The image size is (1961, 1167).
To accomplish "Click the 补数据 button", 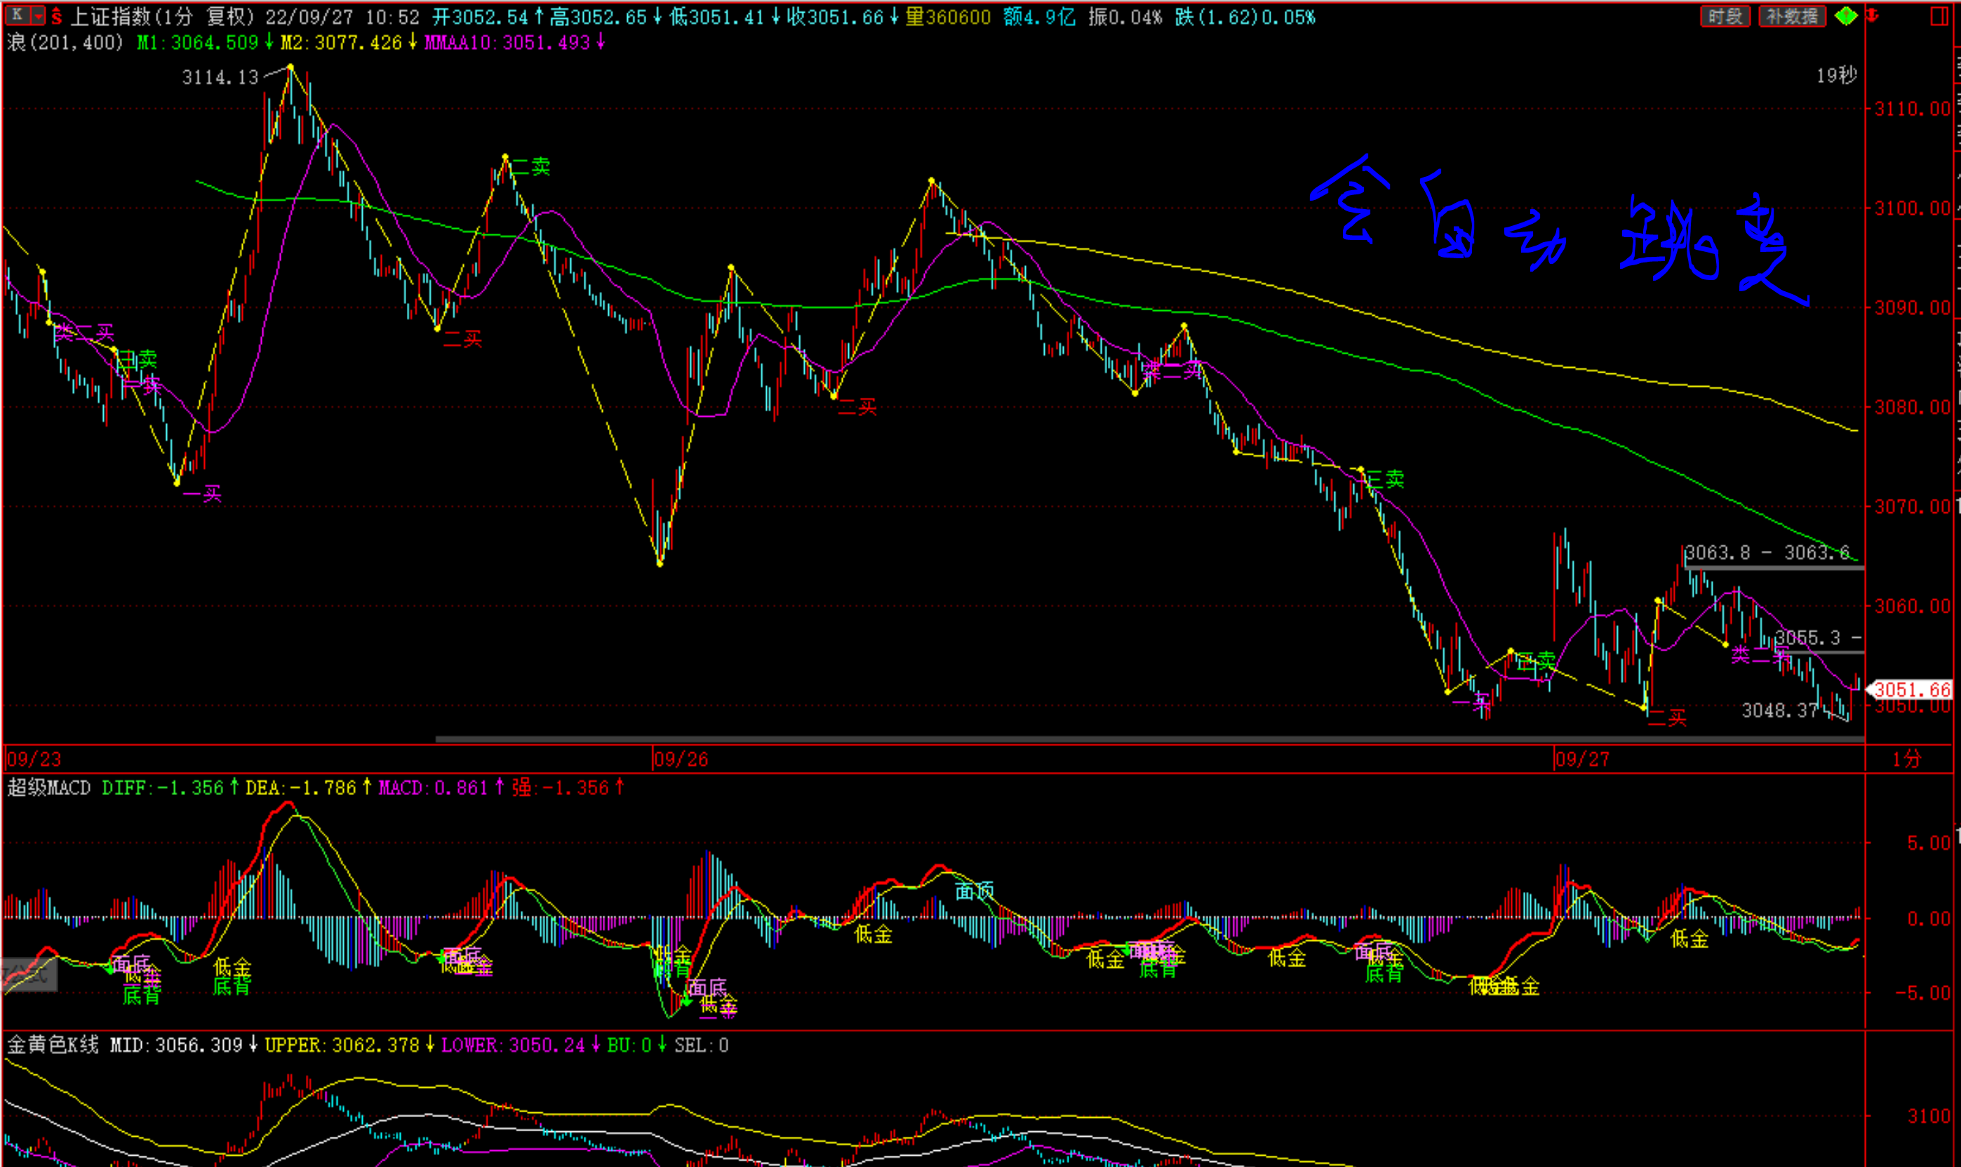I will 1792,15.
